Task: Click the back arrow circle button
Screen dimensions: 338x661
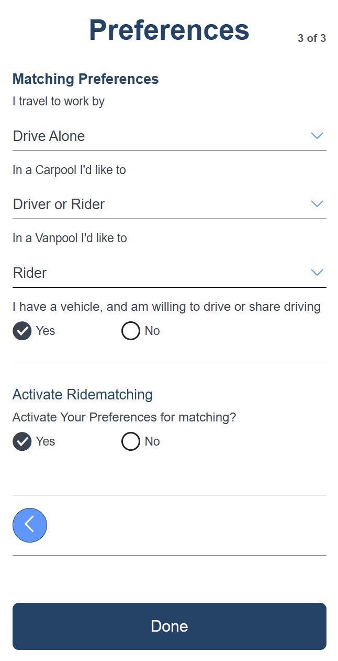Action: pyautogui.click(x=30, y=525)
